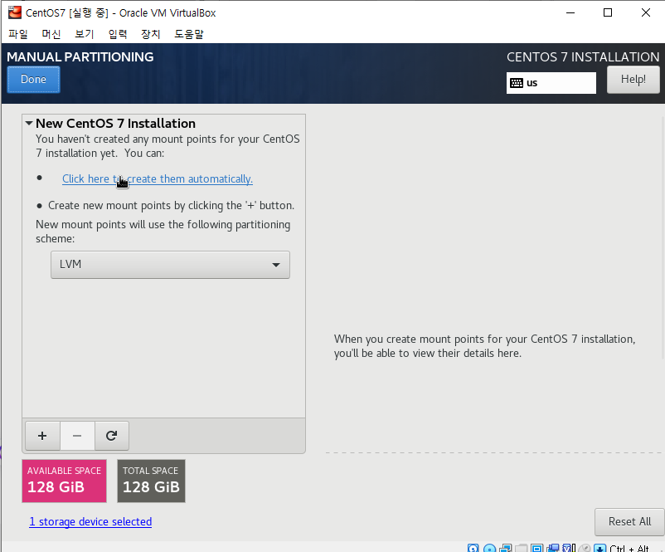Click the right-side vertical scrollbar
The image size is (665, 552).
tap(663, 237)
